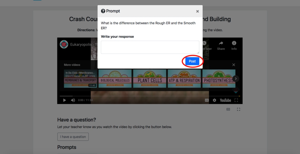300x154 pixels.
Task: Open Photosynthesis video thumbnail
Action: [219, 79]
